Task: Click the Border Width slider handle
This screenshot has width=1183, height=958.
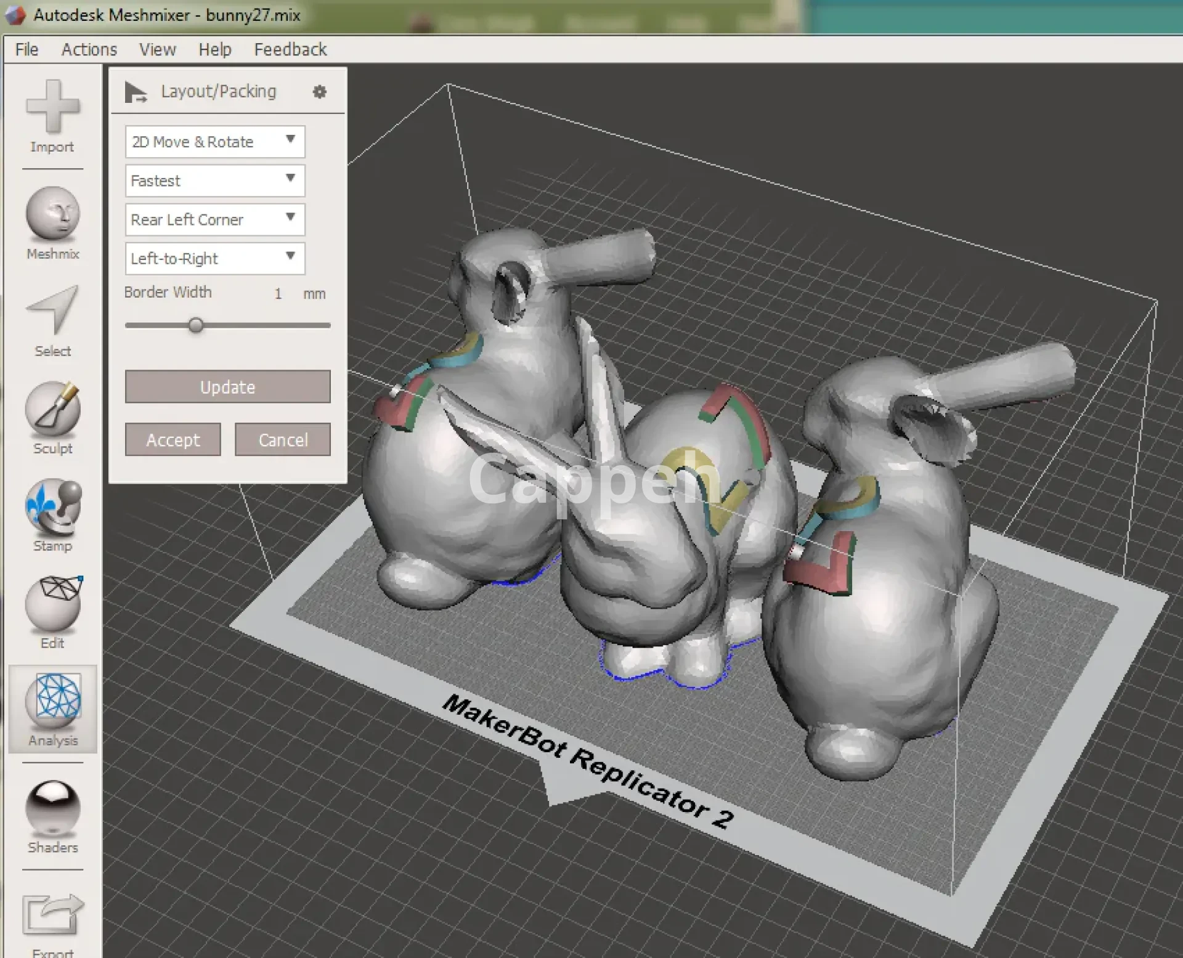Action: pyautogui.click(x=196, y=325)
